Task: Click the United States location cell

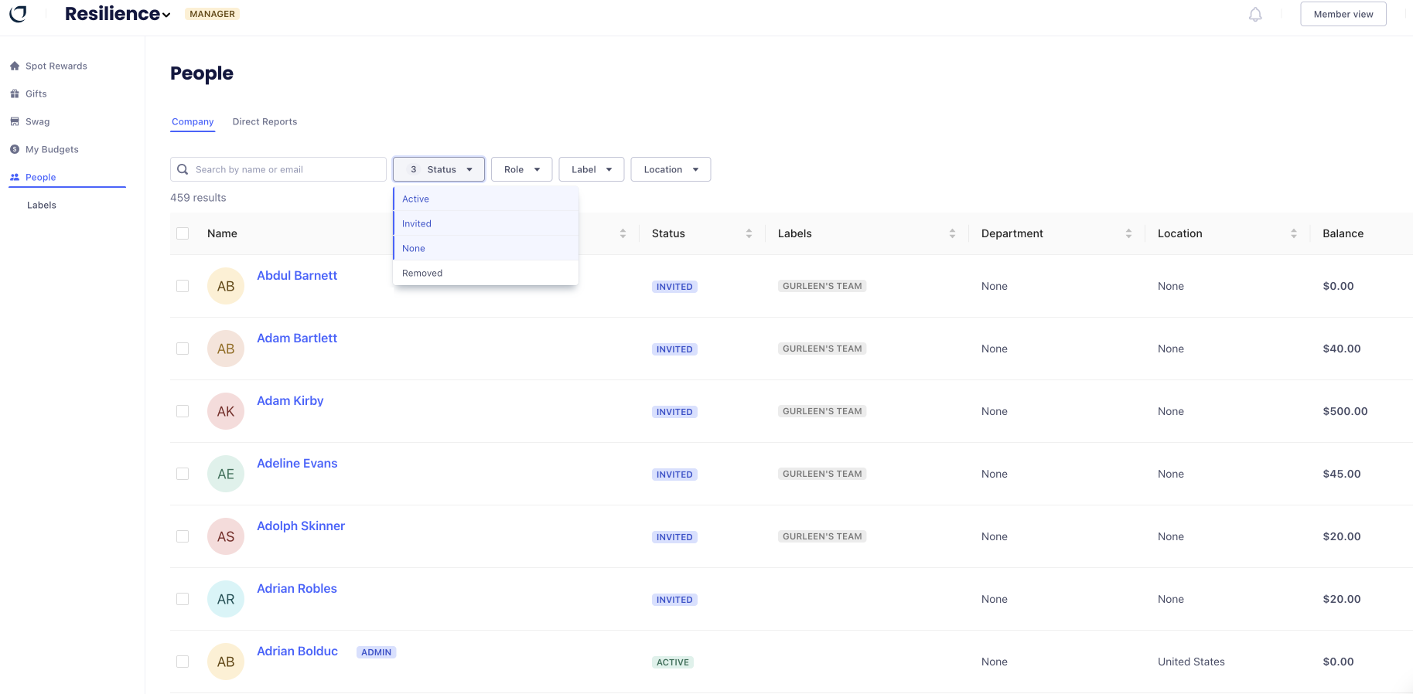Action: [1191, 662]
